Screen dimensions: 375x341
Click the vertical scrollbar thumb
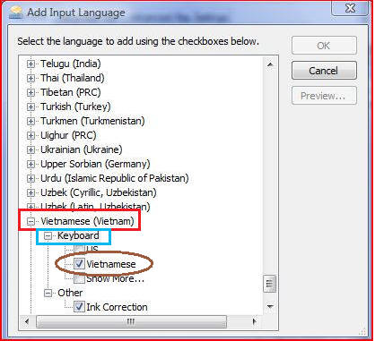coord(270,284)
